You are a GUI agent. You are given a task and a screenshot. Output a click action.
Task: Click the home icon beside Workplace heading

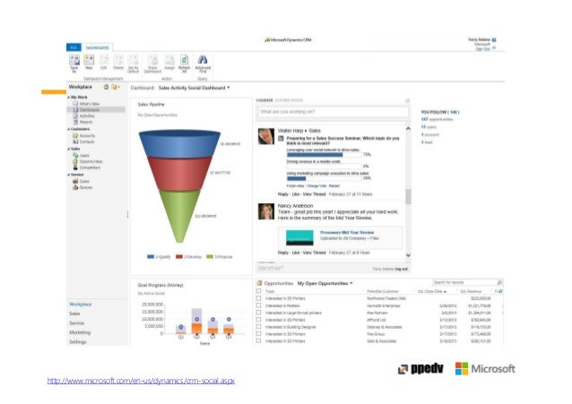pos(106,87)
